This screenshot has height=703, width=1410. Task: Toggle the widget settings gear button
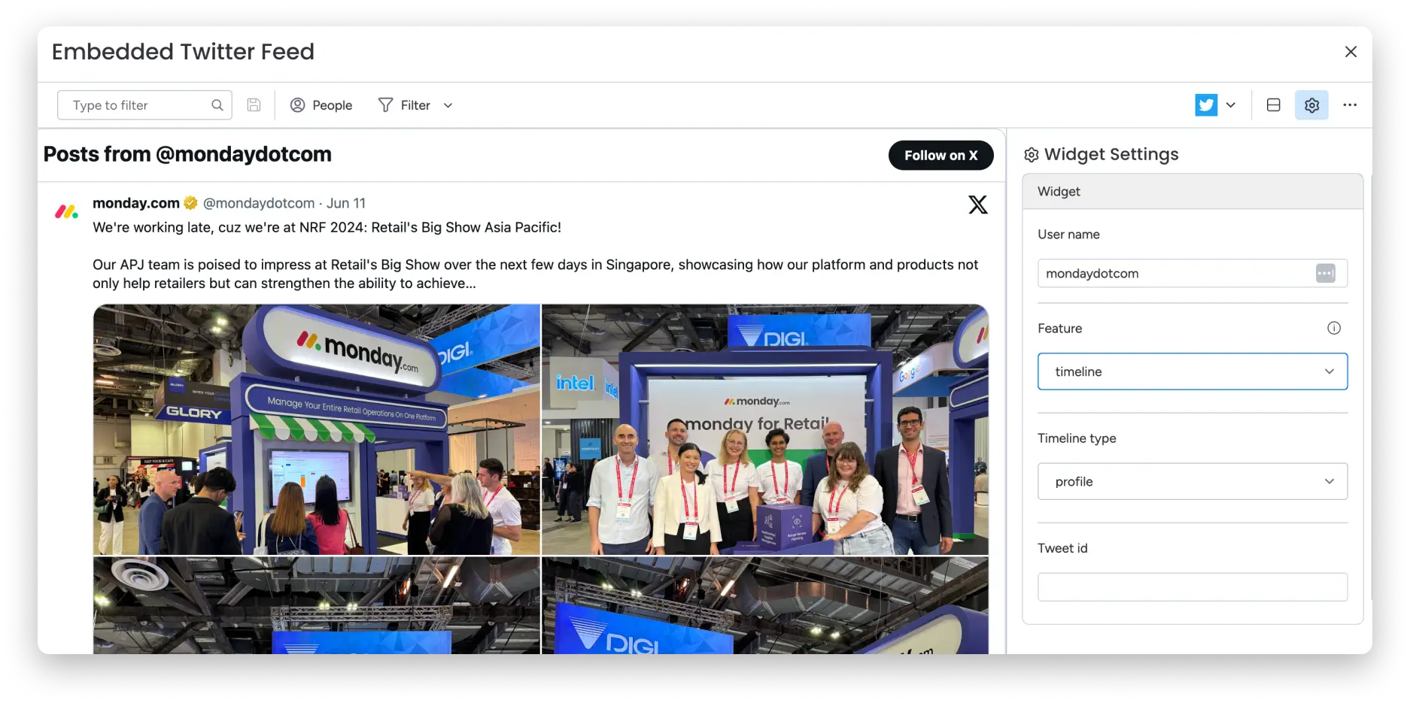[1311, 105]
